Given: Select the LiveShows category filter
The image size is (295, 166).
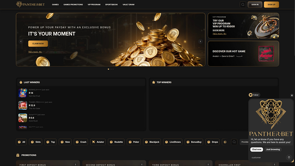Looking at the screenshot, I should click(173, 142).
